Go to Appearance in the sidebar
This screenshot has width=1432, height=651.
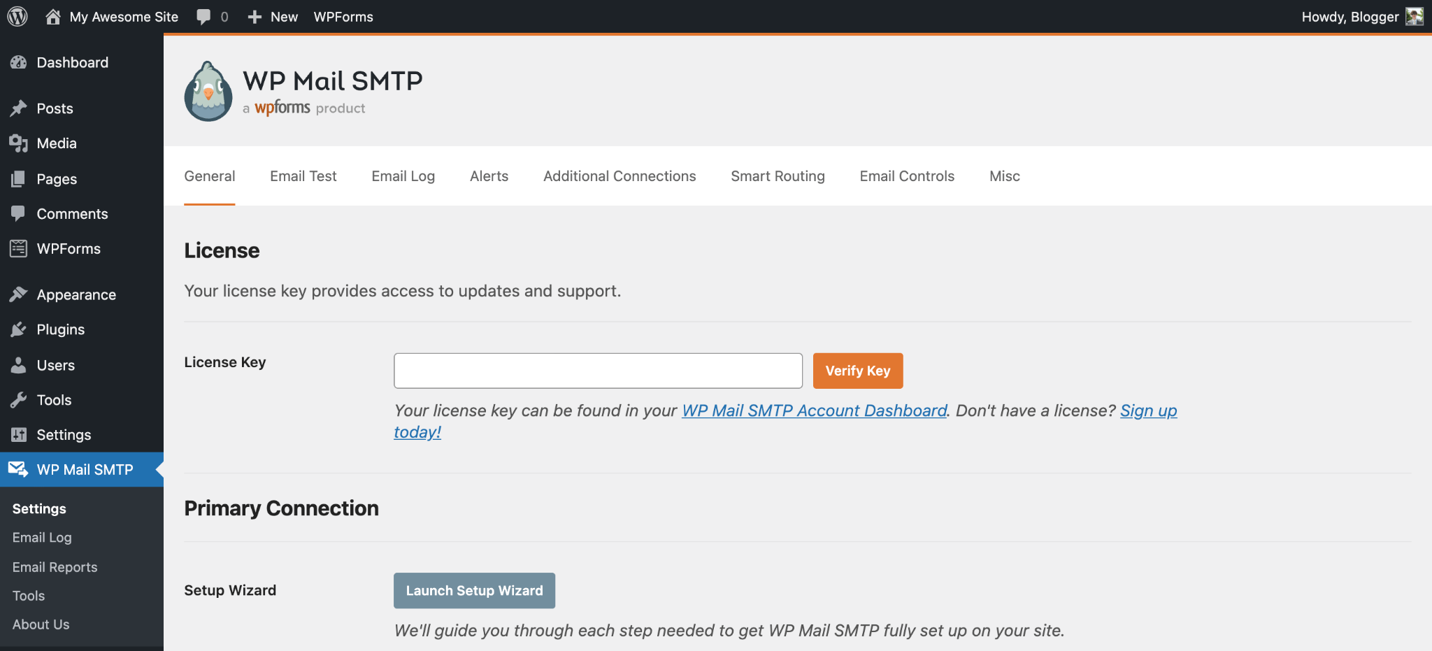point(76,294)
